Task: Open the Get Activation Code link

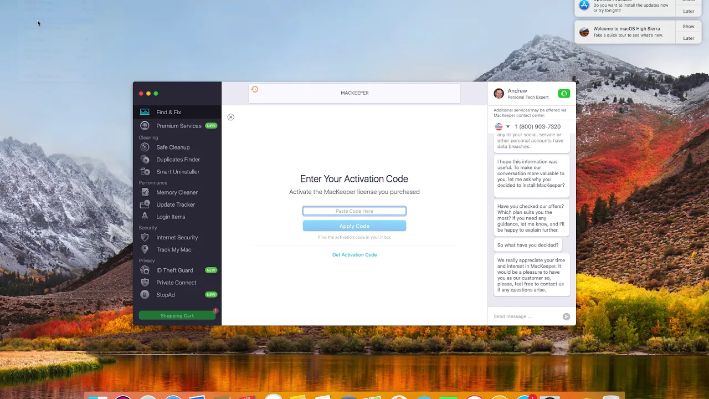Action: tap(354, 255)
